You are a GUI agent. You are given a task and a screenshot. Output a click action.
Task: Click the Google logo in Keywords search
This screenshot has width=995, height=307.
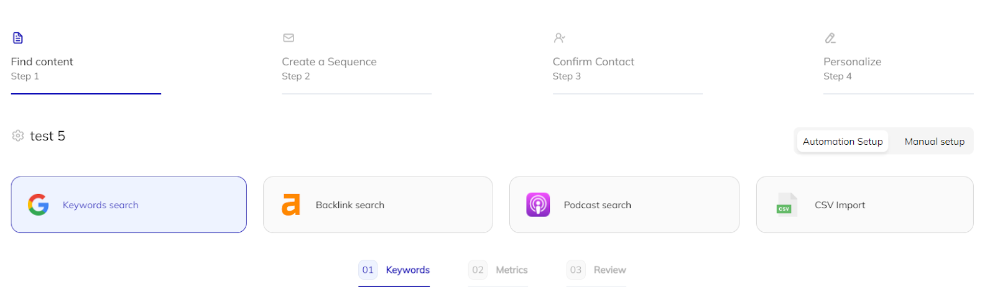(x=39, y=204)
